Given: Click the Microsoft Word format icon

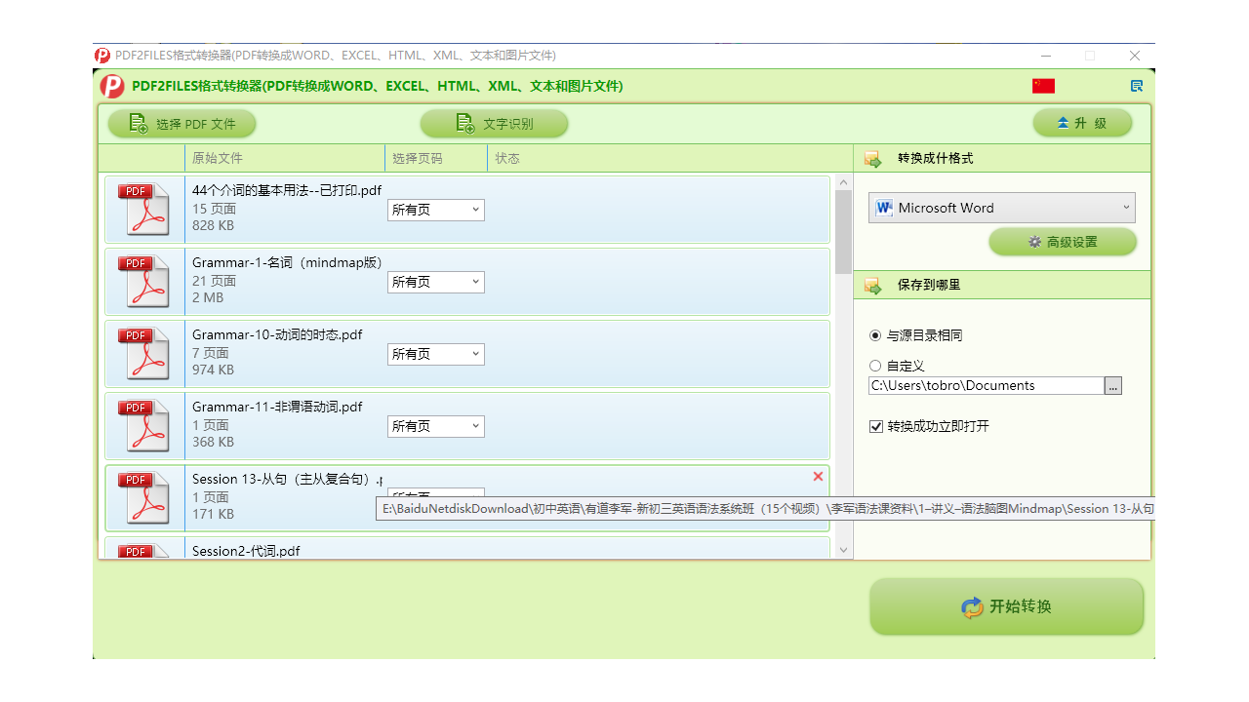Looking at the screenshot, I should 885,208.
